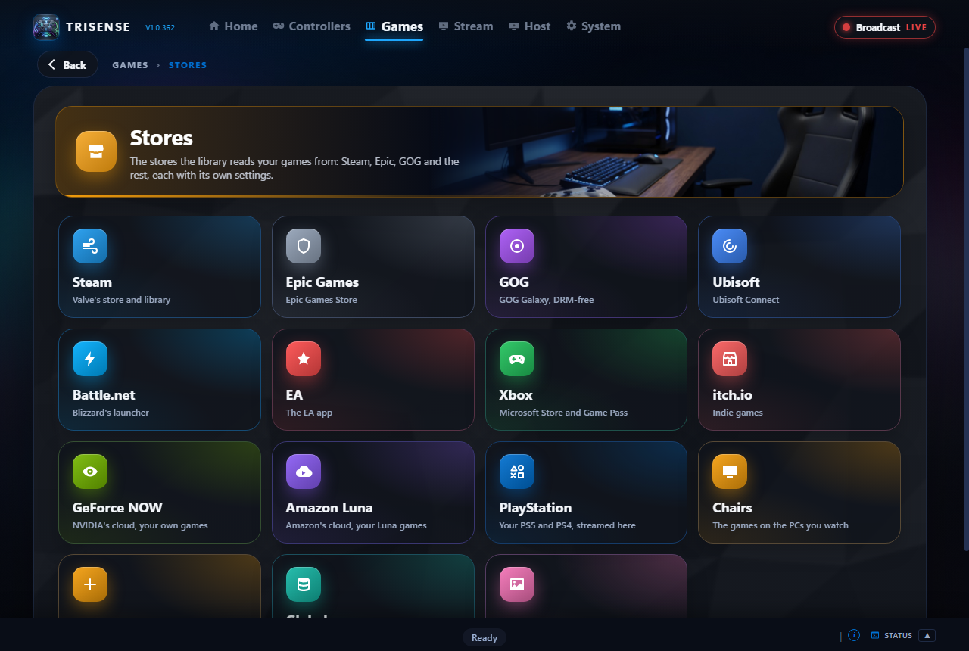Click "GOG Galaxy, DRM-free" text
969x651 pixels.
point(547,300)
